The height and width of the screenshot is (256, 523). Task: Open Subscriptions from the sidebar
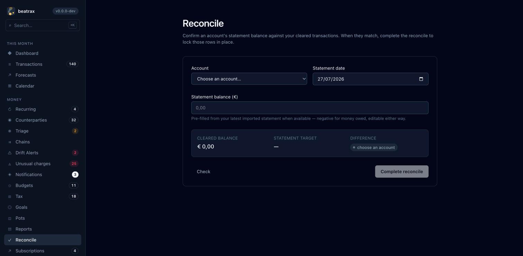coord(43,251)
